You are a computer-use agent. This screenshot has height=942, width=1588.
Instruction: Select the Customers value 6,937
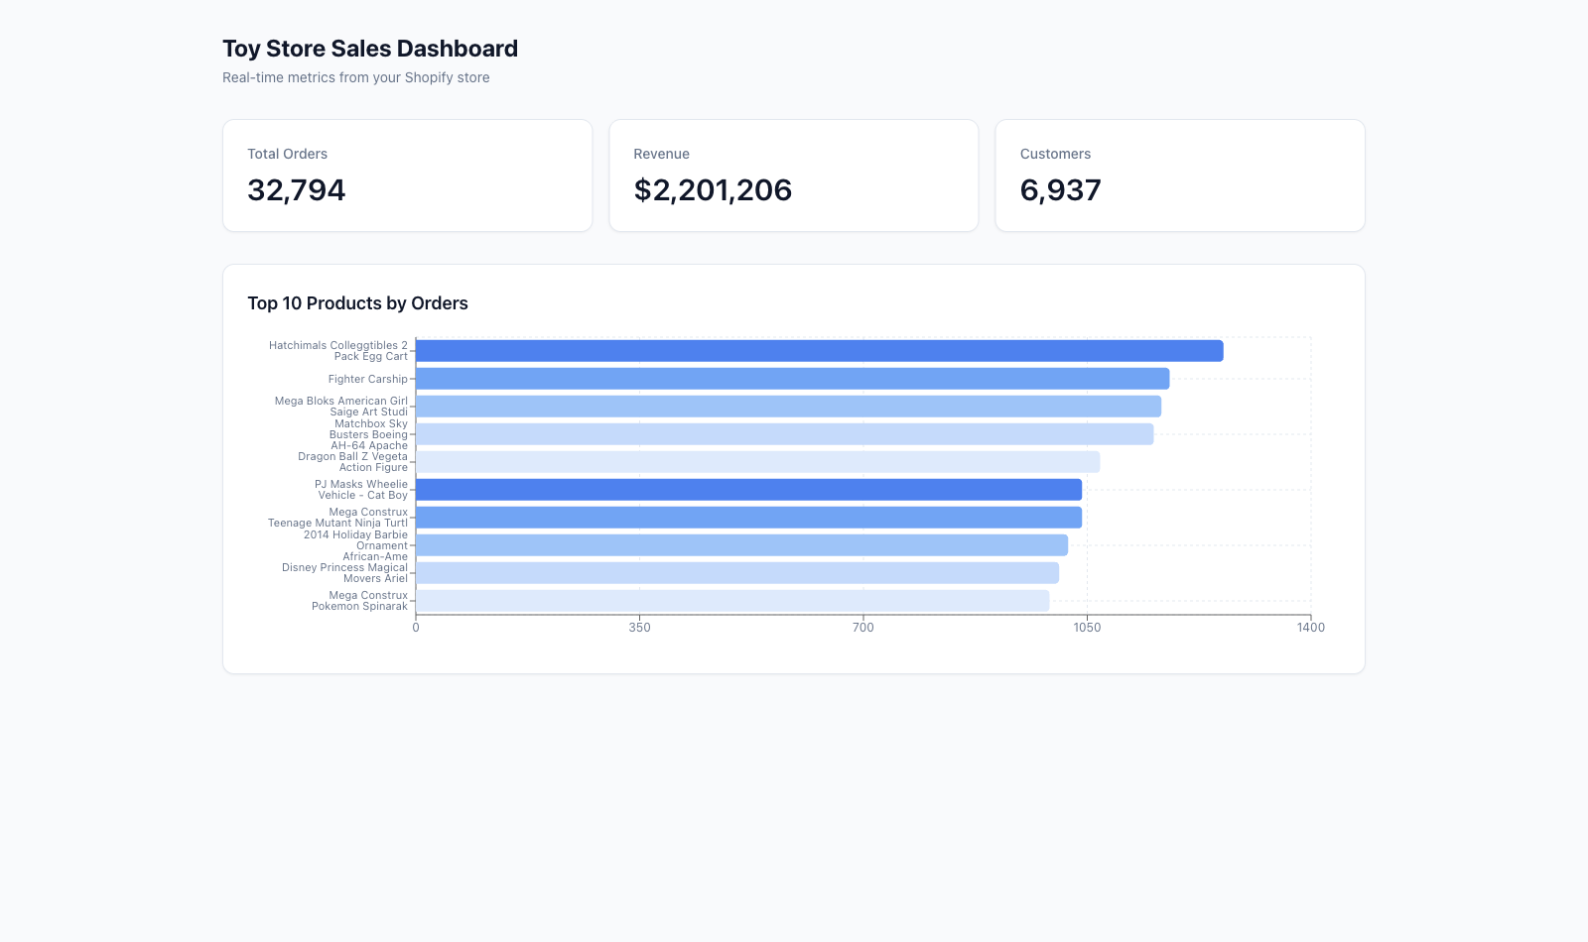1060,189
